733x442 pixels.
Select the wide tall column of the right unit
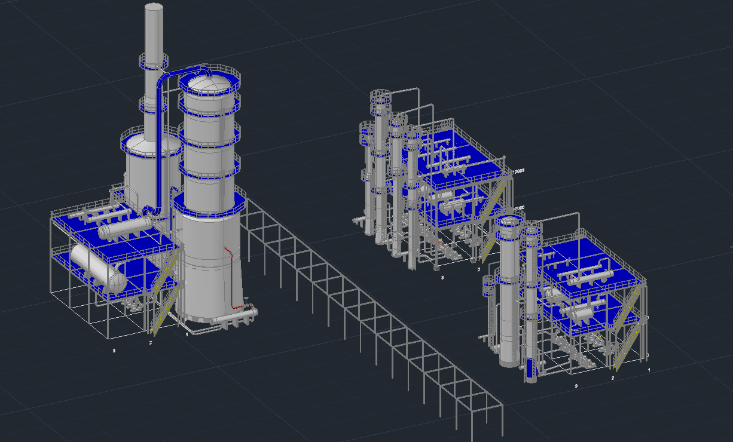509,291
